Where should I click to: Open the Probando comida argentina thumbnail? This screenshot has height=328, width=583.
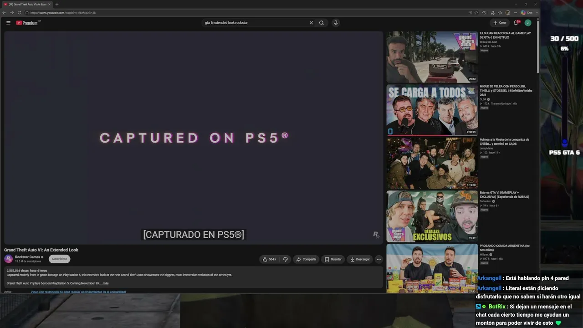click(432, 269)
